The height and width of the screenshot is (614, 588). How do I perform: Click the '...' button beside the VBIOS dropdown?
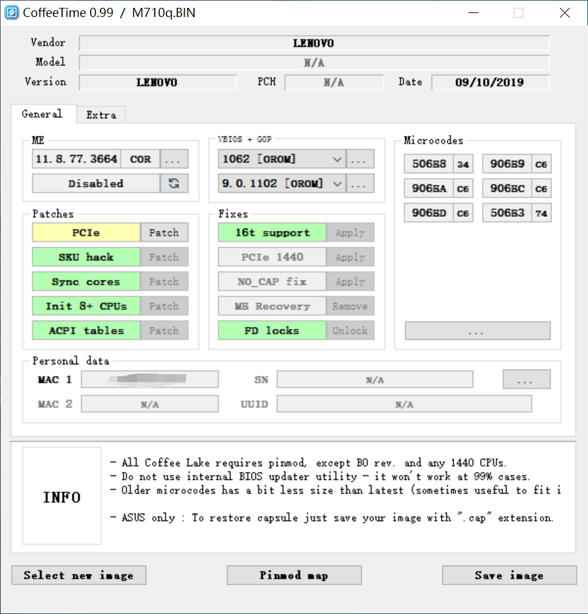point(360,159)
